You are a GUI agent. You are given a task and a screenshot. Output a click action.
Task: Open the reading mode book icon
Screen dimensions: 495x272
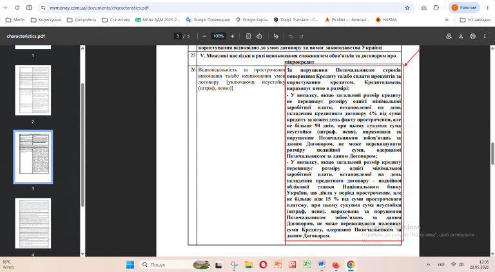pos(29,8)
